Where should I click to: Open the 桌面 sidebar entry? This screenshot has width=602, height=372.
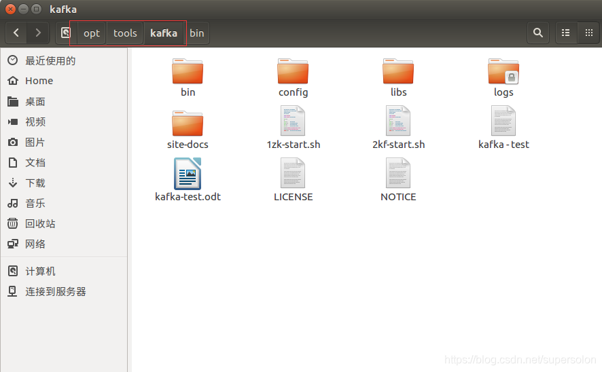tap(64, 102)
